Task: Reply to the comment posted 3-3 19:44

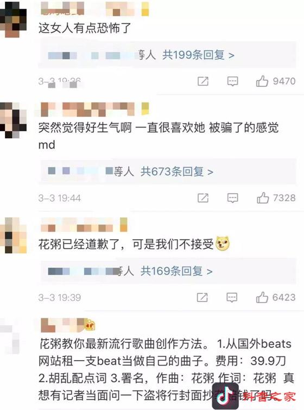Action: (x=232, y=198)
